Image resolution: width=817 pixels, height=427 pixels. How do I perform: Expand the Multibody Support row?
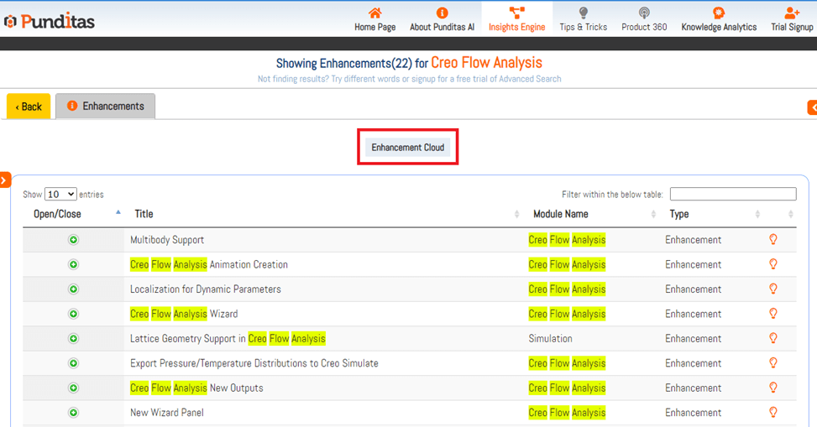pos(73,240)
